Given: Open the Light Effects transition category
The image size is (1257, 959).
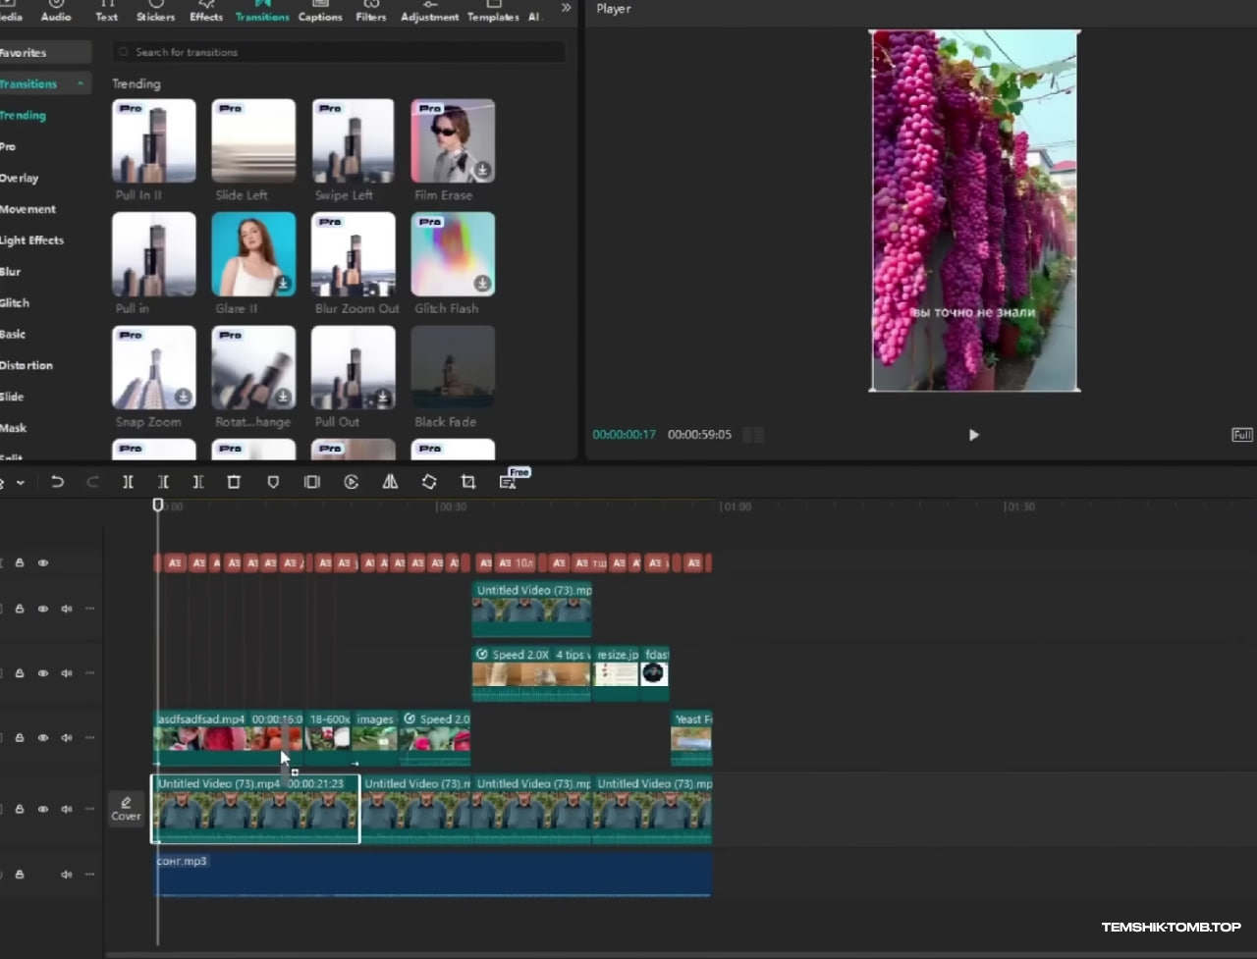Looking at the screenshot, I should [x=32, y=240].
